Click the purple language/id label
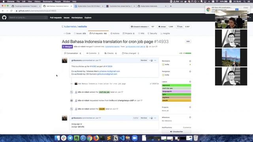253x142 pixels. (177, 91)
